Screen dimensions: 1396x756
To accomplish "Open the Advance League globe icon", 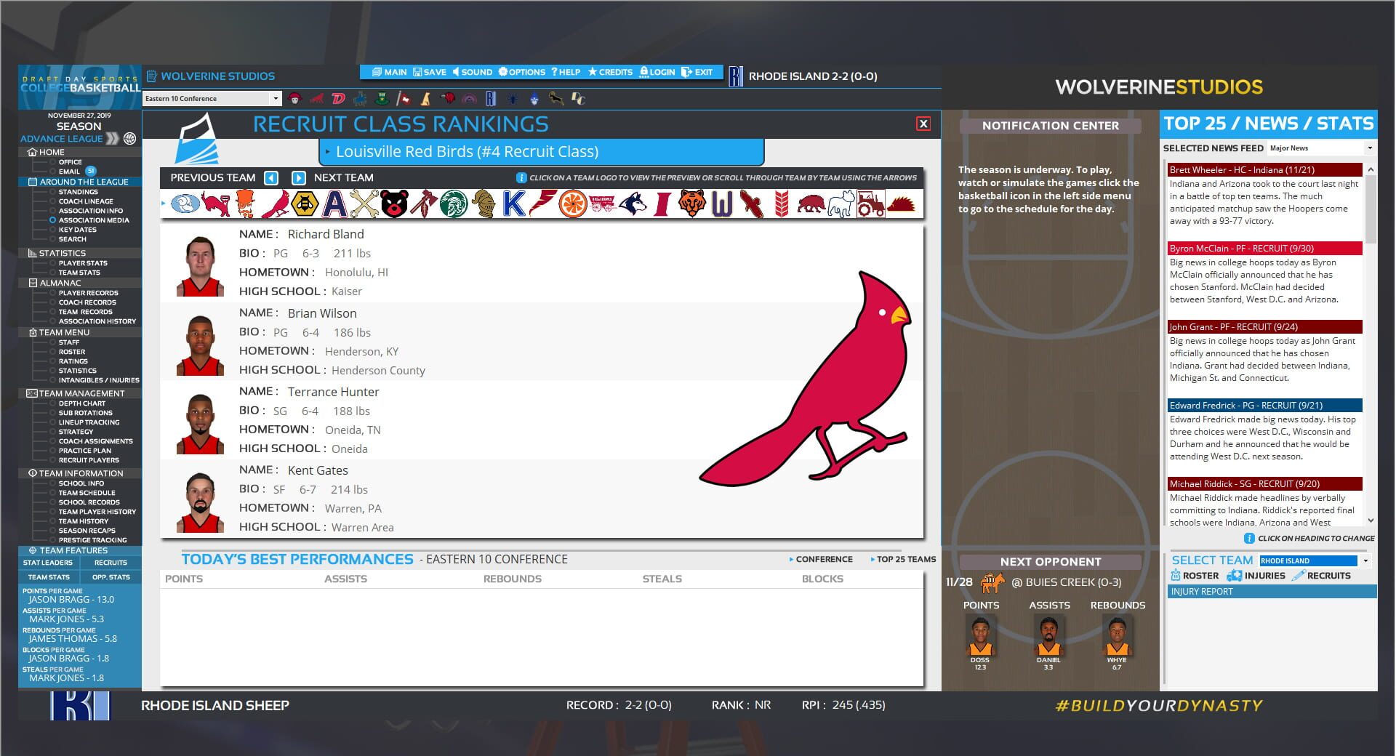I will tap(129, 139).
